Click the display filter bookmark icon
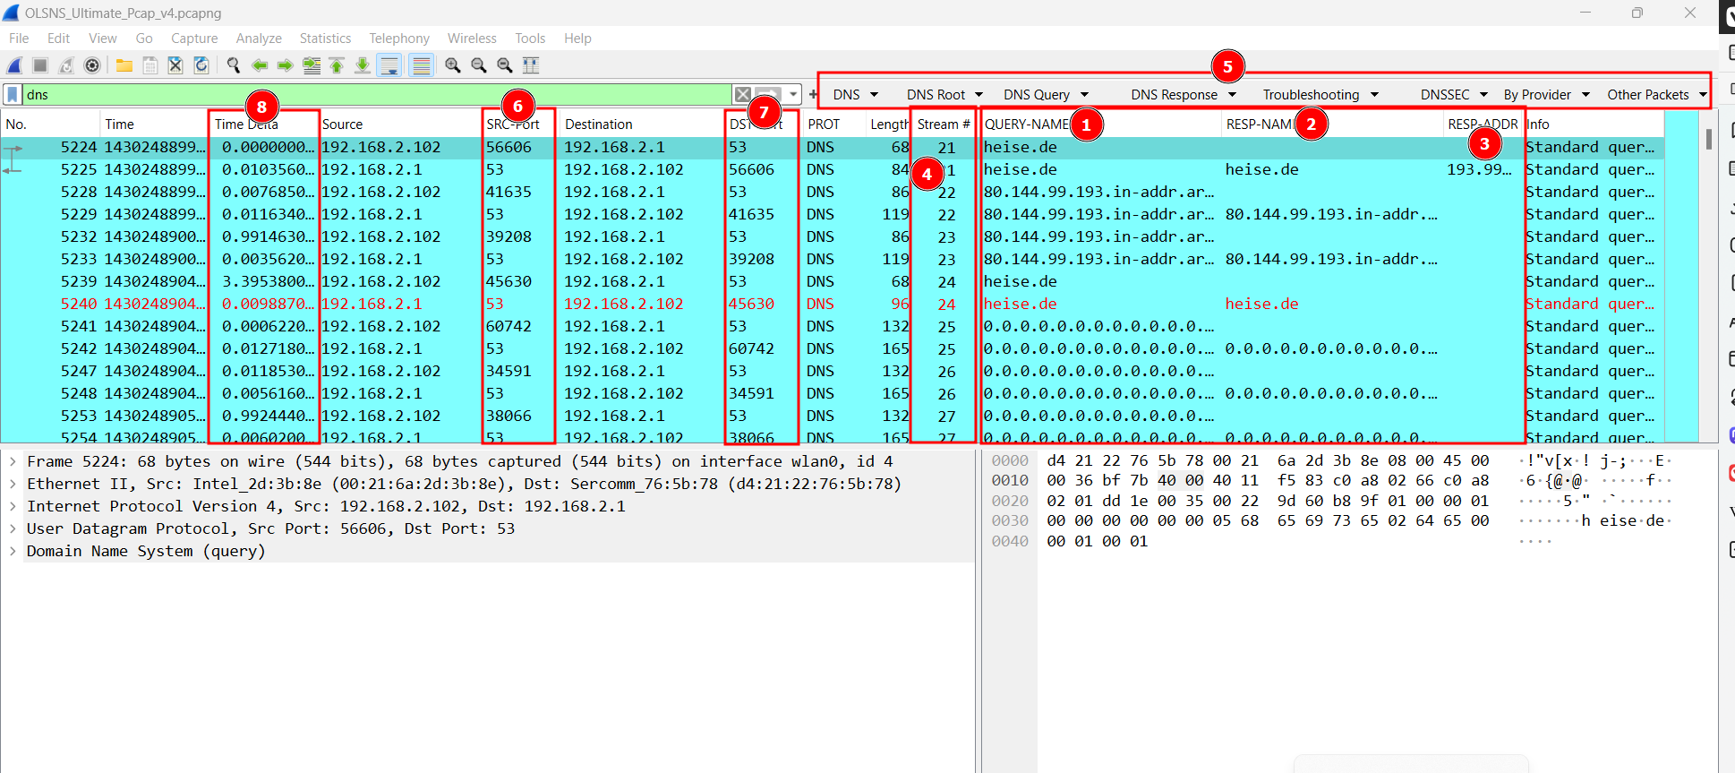Viewport: 1735px width, 773px height. pyautogui.click(x=13, y=95)
